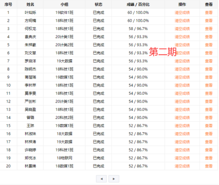Image resolution: width=219 pixels, height=185 pixels.
Task: Click 清空成绩 in row 4
Action: coord(182,37)
